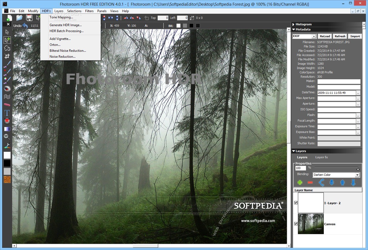This screenshot has width=368, height=250.
Task: Select the brush with red dot tool
Action: pos(7,72)
